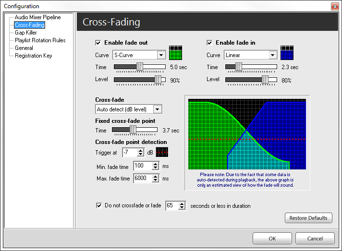342x251 pixels.
Task: Click the Restore Defaults button
Action: pyautogui.click(x=308, y=218)
